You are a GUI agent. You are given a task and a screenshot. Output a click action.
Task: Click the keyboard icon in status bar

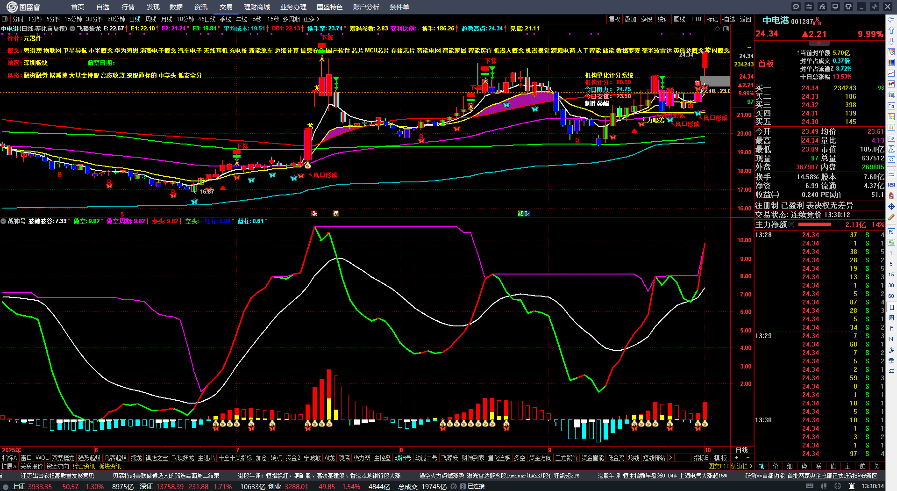tap(810, 486)
